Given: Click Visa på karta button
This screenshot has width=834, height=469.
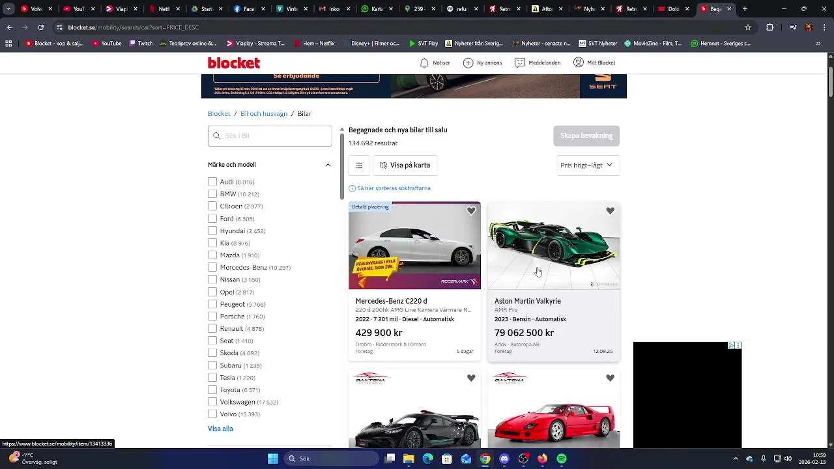Looking at the screenshot, I should [405, 165].
